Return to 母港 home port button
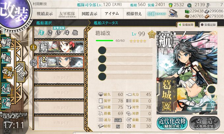The image size is (224, 134). 21,72
